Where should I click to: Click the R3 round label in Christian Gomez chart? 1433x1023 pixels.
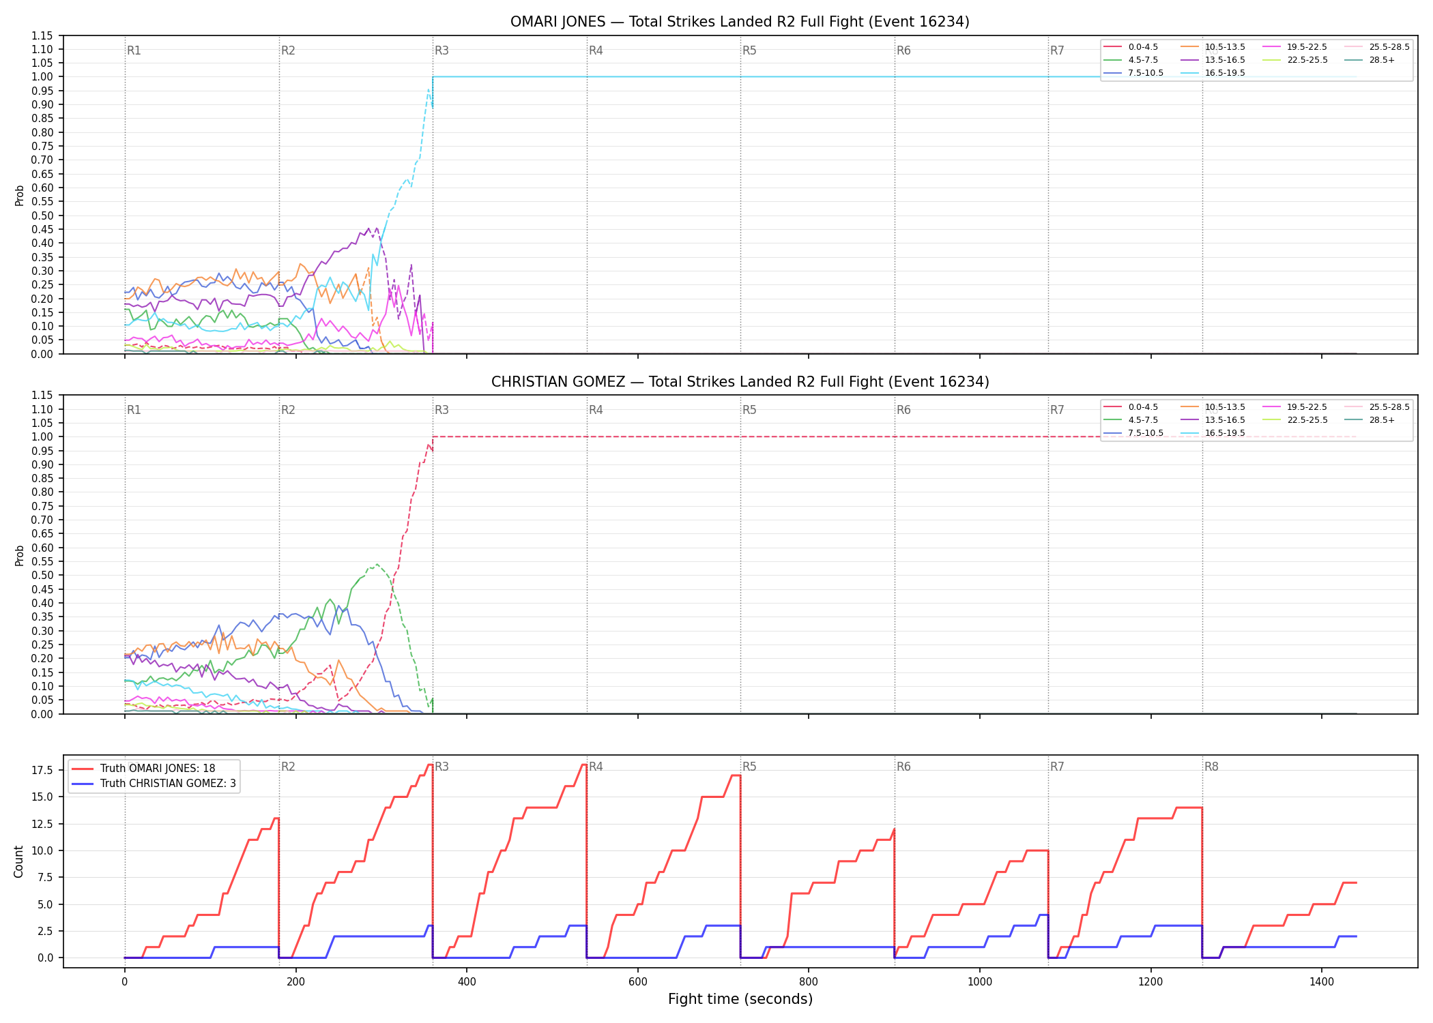pyautogui.click(x=442, y=410)
